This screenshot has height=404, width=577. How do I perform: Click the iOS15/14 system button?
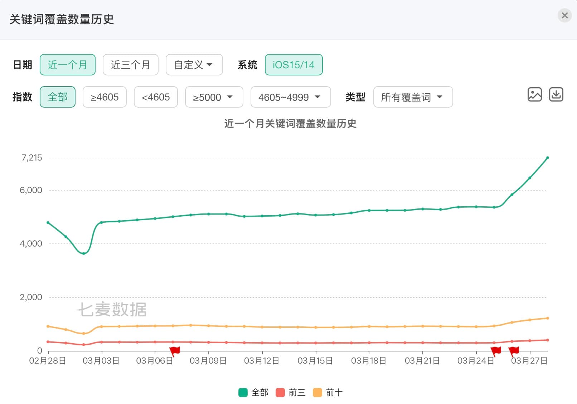tap(294, 65)
